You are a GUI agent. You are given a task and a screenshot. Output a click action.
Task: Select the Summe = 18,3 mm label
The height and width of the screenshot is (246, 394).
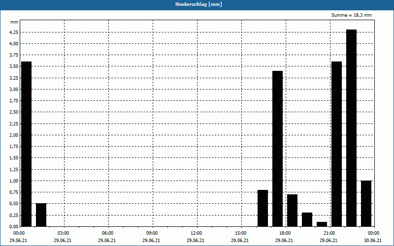coord(352,15)
